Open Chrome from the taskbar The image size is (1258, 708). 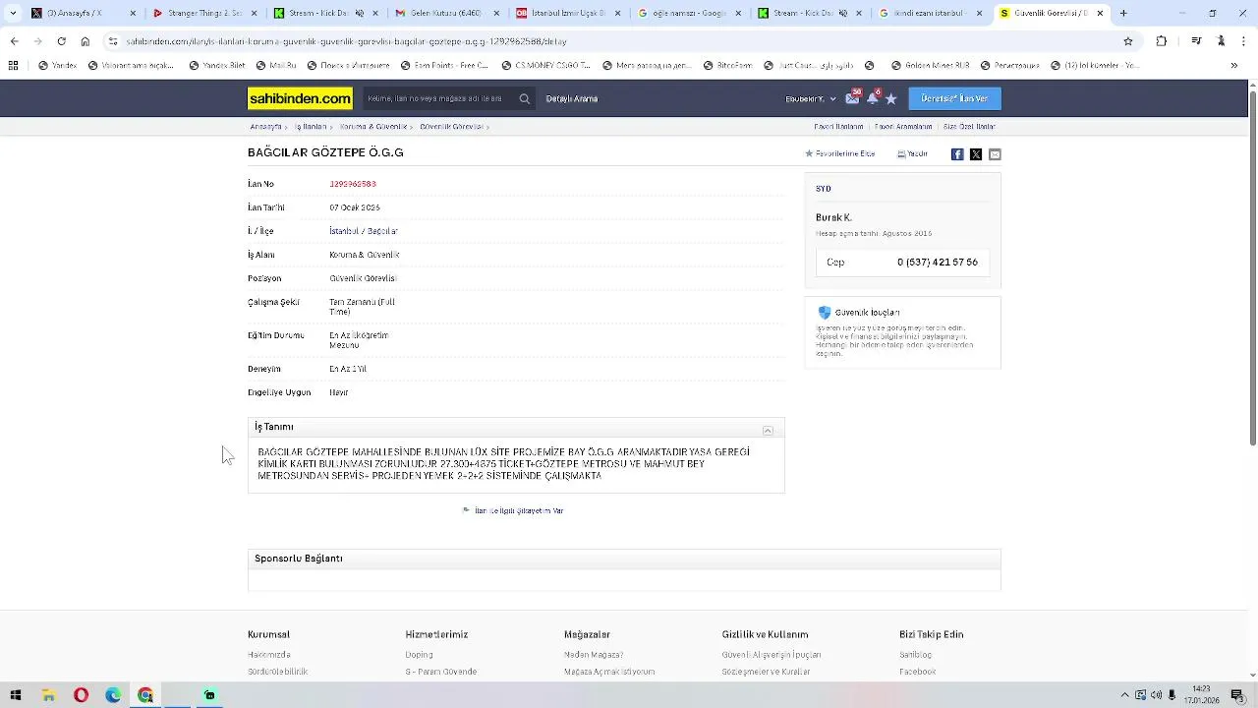click(145, 695)
